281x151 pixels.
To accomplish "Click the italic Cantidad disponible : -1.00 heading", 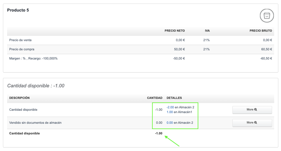I will pos(36,86).
